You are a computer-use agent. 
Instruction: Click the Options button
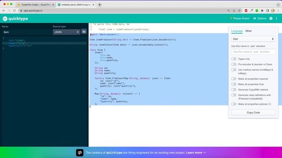(x=260, y=18)
